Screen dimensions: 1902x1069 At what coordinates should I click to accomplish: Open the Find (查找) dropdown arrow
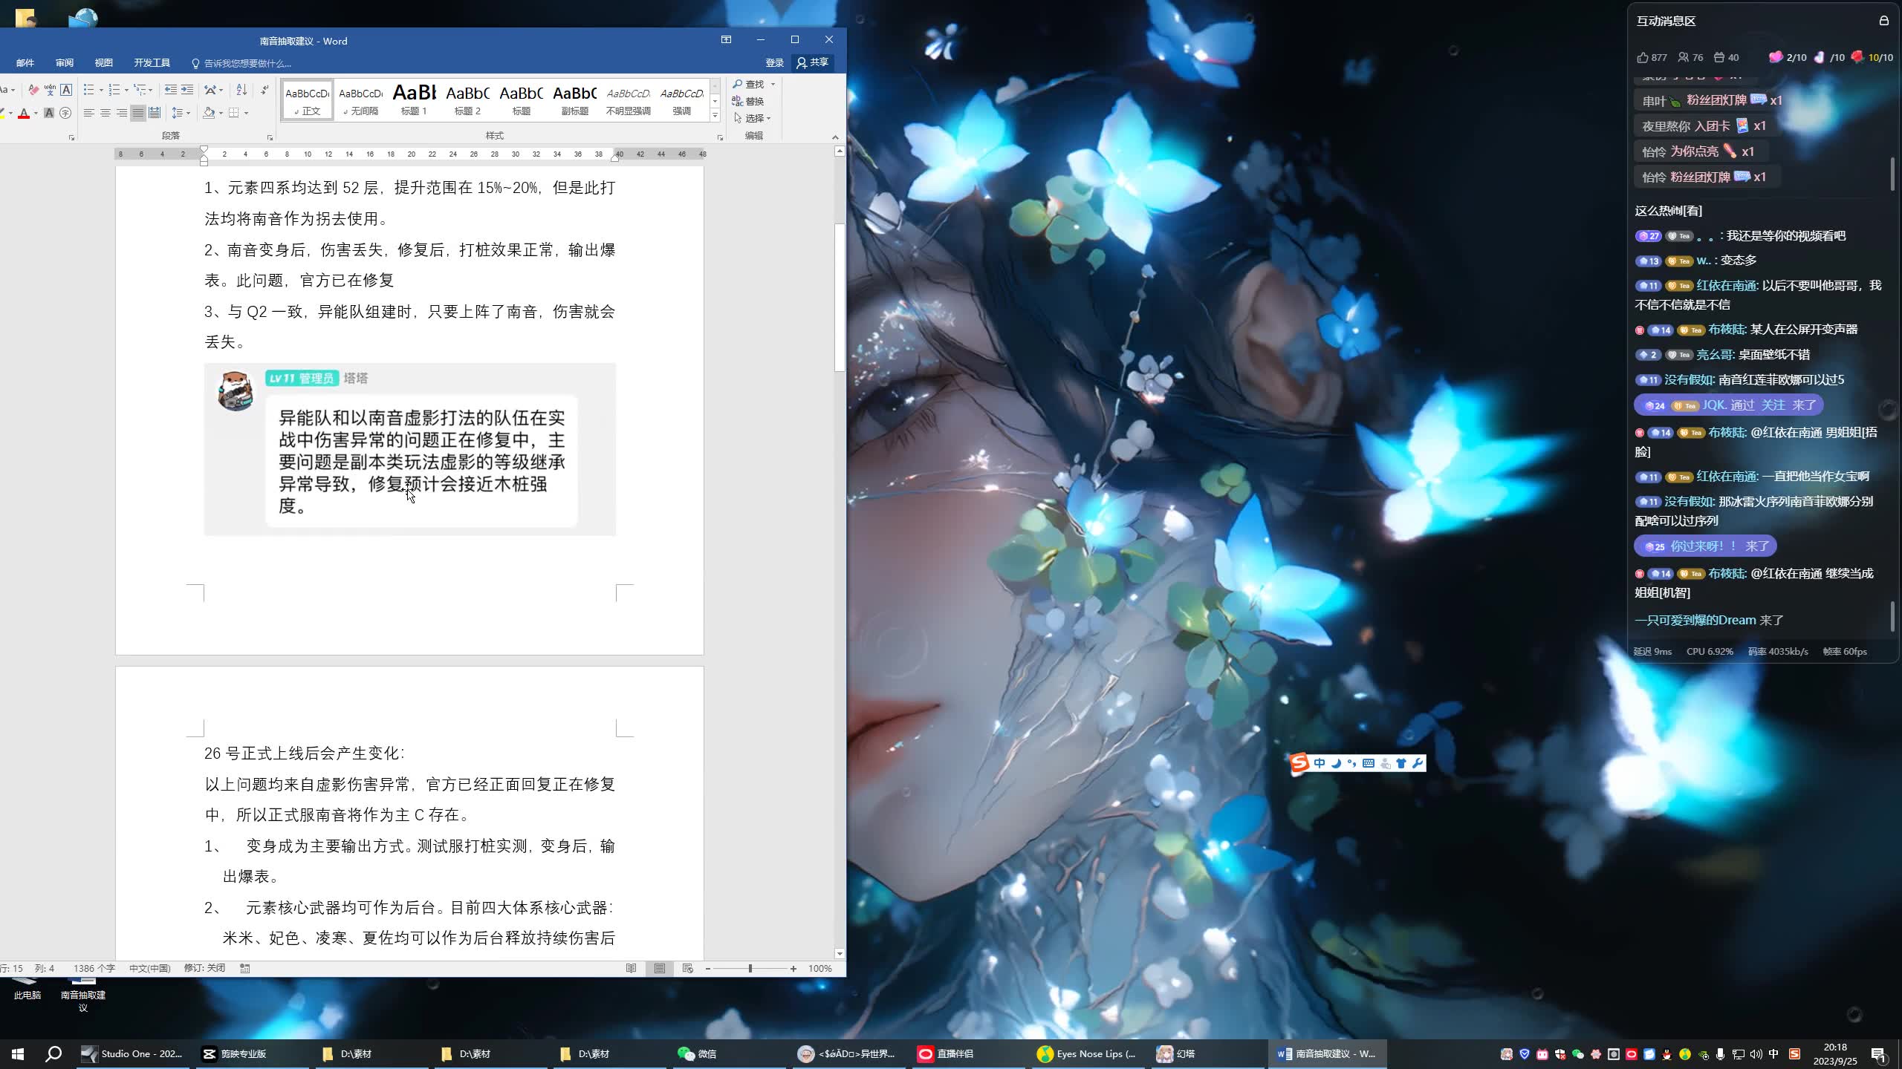(x=773, y=84)
